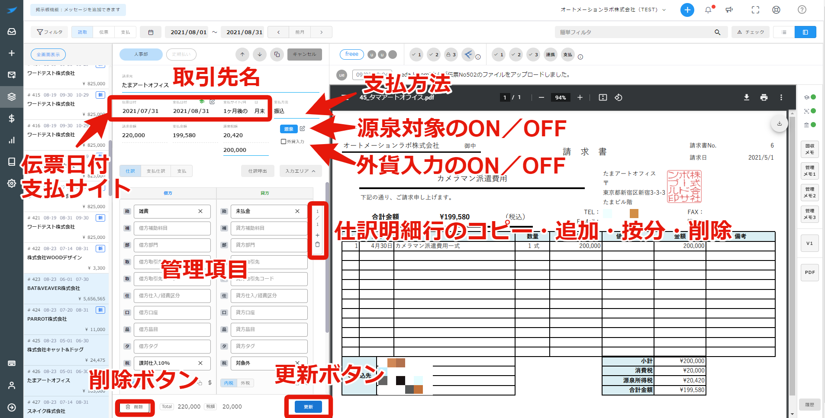Open the user profile icon in left sidebar
The image size is (825, 418).
(12, 385)
